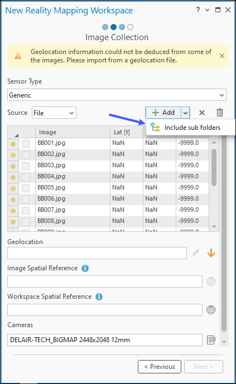Click the Previous button
This screenshot has height=384, width=236.
pyautogui.click(x=160, y=367)
